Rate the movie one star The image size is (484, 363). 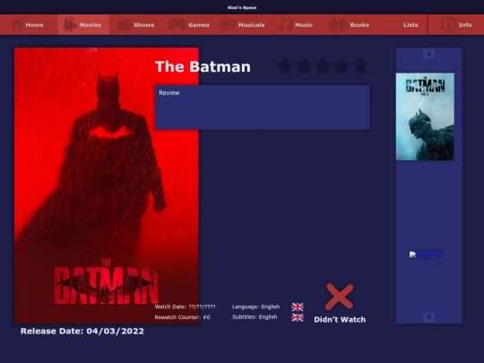(285, 66)
